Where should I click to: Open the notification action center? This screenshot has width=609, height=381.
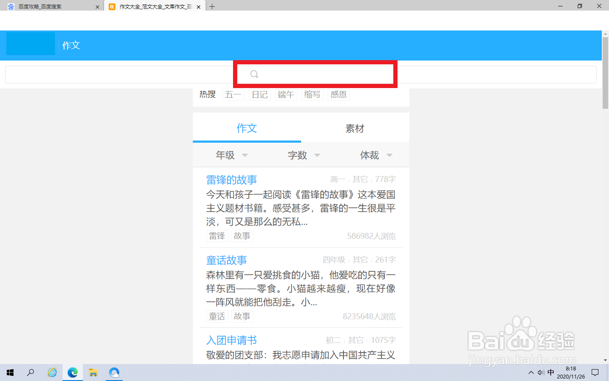tap(595, 373)
